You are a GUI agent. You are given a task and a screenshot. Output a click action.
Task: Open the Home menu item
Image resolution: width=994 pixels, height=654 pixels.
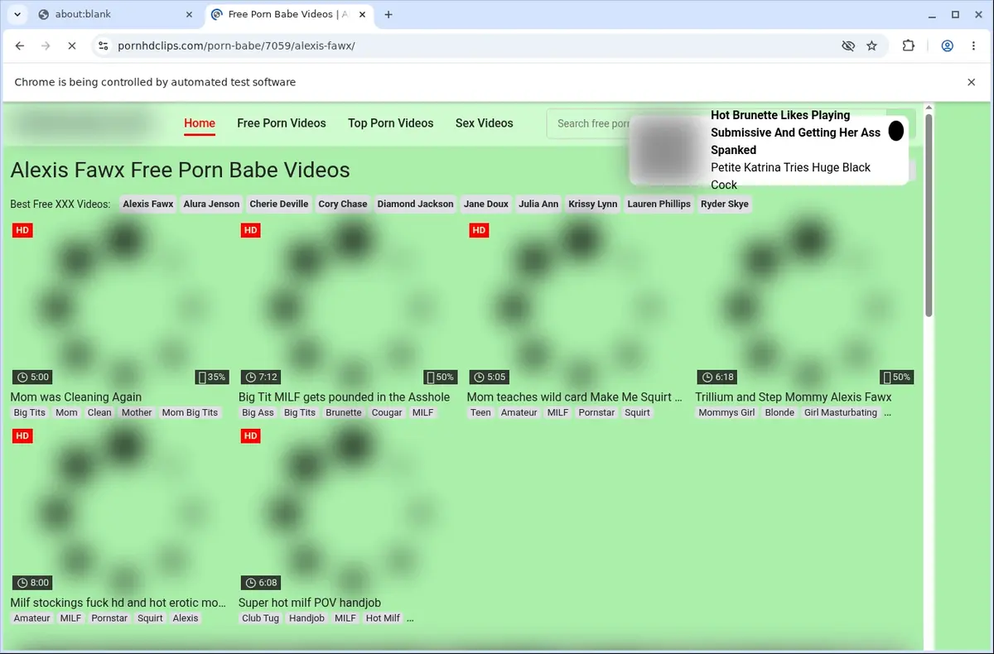click(x=200, y=123)
